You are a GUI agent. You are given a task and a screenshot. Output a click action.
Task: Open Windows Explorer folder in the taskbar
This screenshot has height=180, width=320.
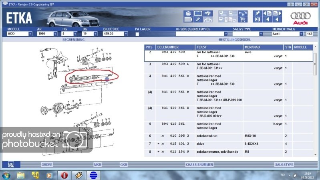tap(21, 175)
